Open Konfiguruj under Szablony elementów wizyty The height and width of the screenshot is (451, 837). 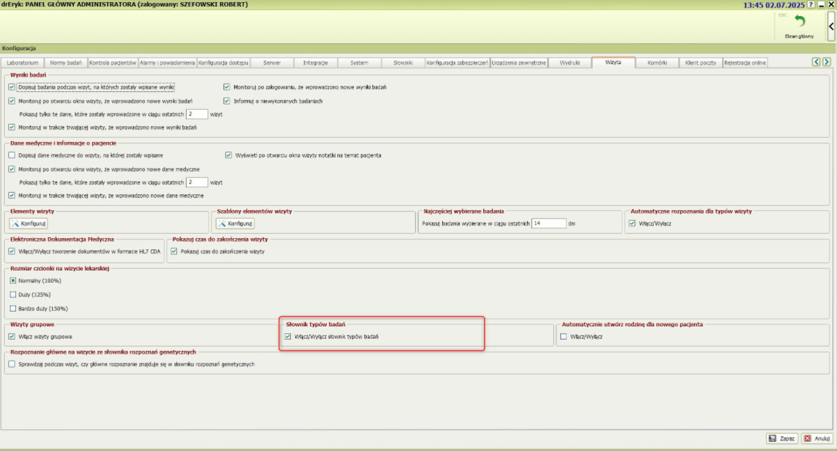[x=235, y=223]
